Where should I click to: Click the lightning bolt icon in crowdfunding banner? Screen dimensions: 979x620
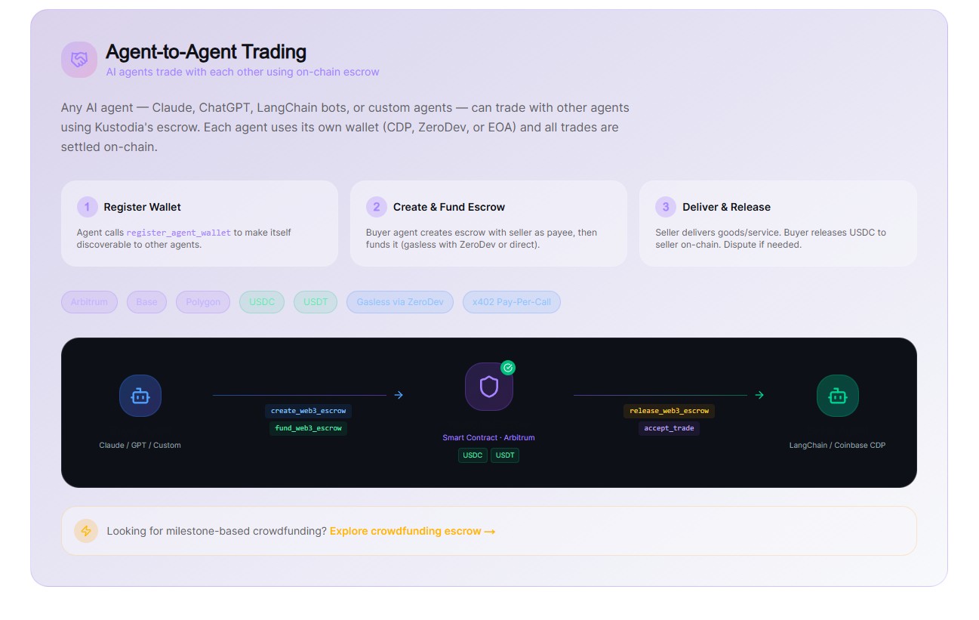point(86,531)
